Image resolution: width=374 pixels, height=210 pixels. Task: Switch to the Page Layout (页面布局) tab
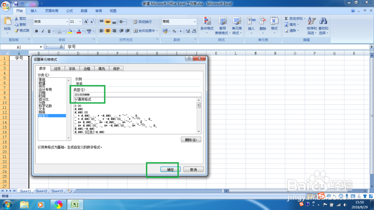tap(52, 11)
